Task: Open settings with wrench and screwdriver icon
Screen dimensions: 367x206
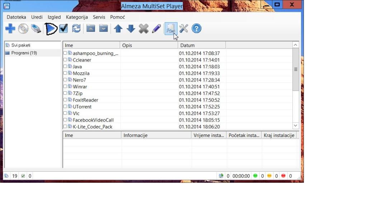Action: pyautogui.click(x=184, y=29)
